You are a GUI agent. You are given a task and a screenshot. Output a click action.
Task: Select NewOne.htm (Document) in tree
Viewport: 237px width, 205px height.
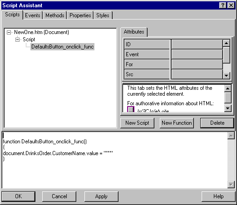pos(41,32)
